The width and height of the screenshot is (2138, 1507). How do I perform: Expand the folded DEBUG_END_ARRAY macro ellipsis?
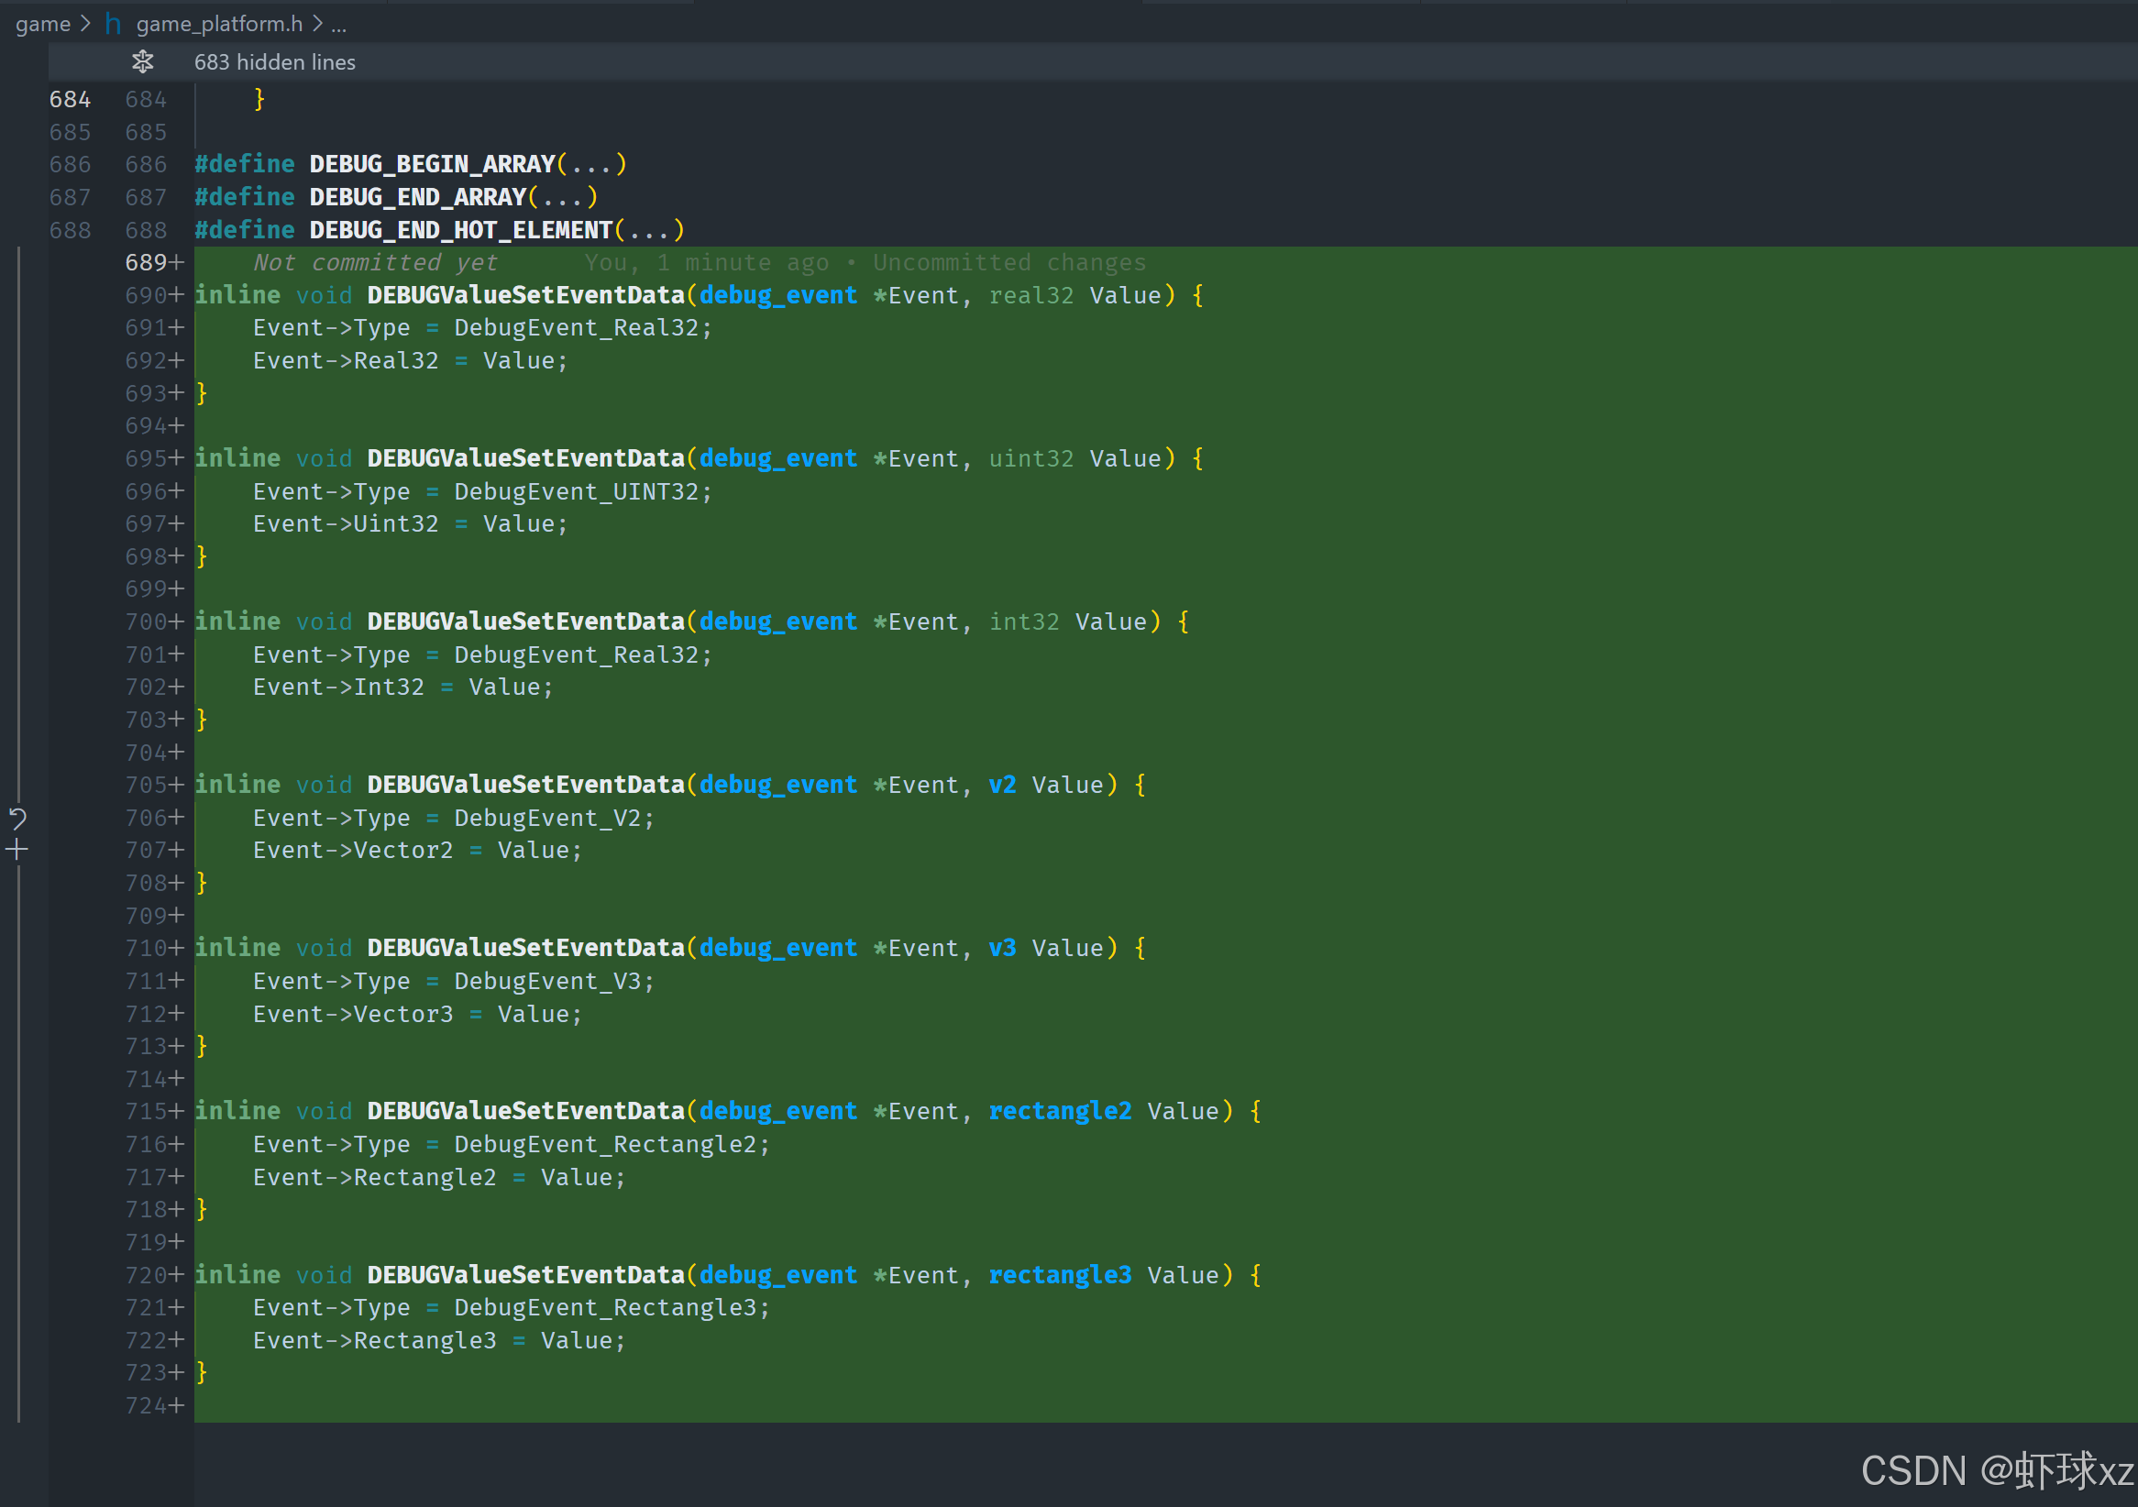tap(562, 197)
